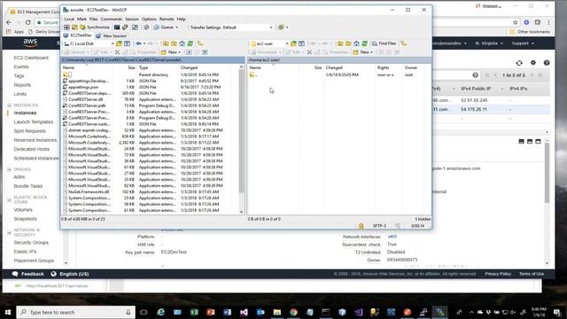Viewport: 567px width, 319px height.
Task: Click the local panel filter icon
Action: (127, 43)
